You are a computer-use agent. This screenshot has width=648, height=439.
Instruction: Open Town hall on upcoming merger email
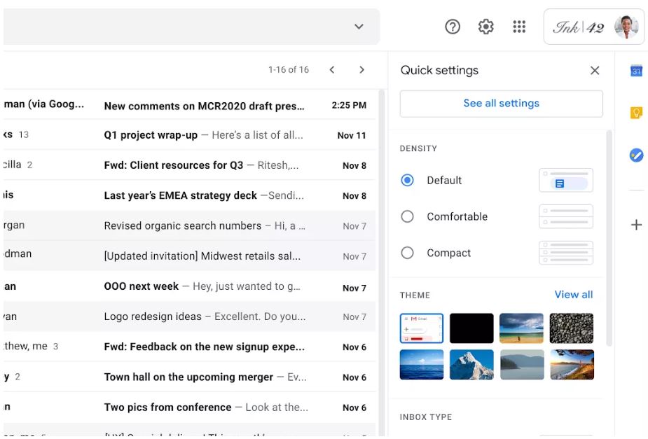pos(189,377)
